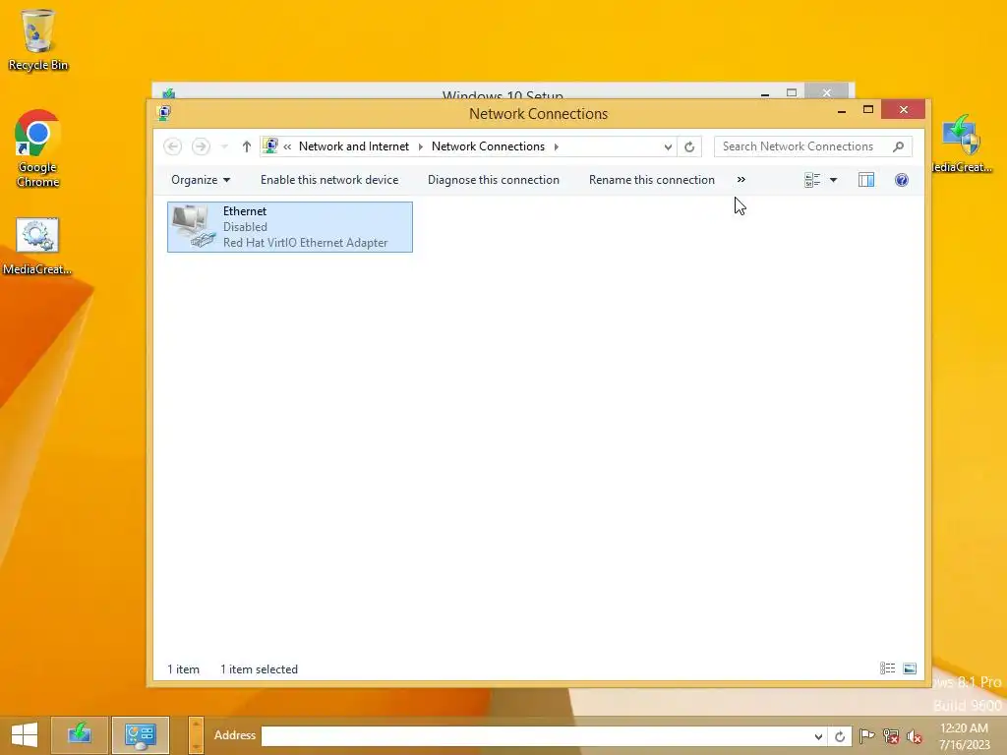
Task: Click the Network and Internet breadcrumb
Action: point(354,146)
